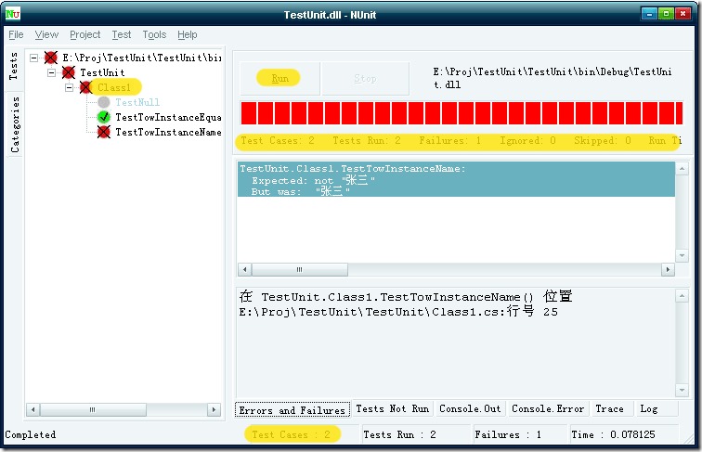Select the E:\Proj\TestUnit root path item
The height and width of the screenshot is (452, 702).
tap(142, 58)
